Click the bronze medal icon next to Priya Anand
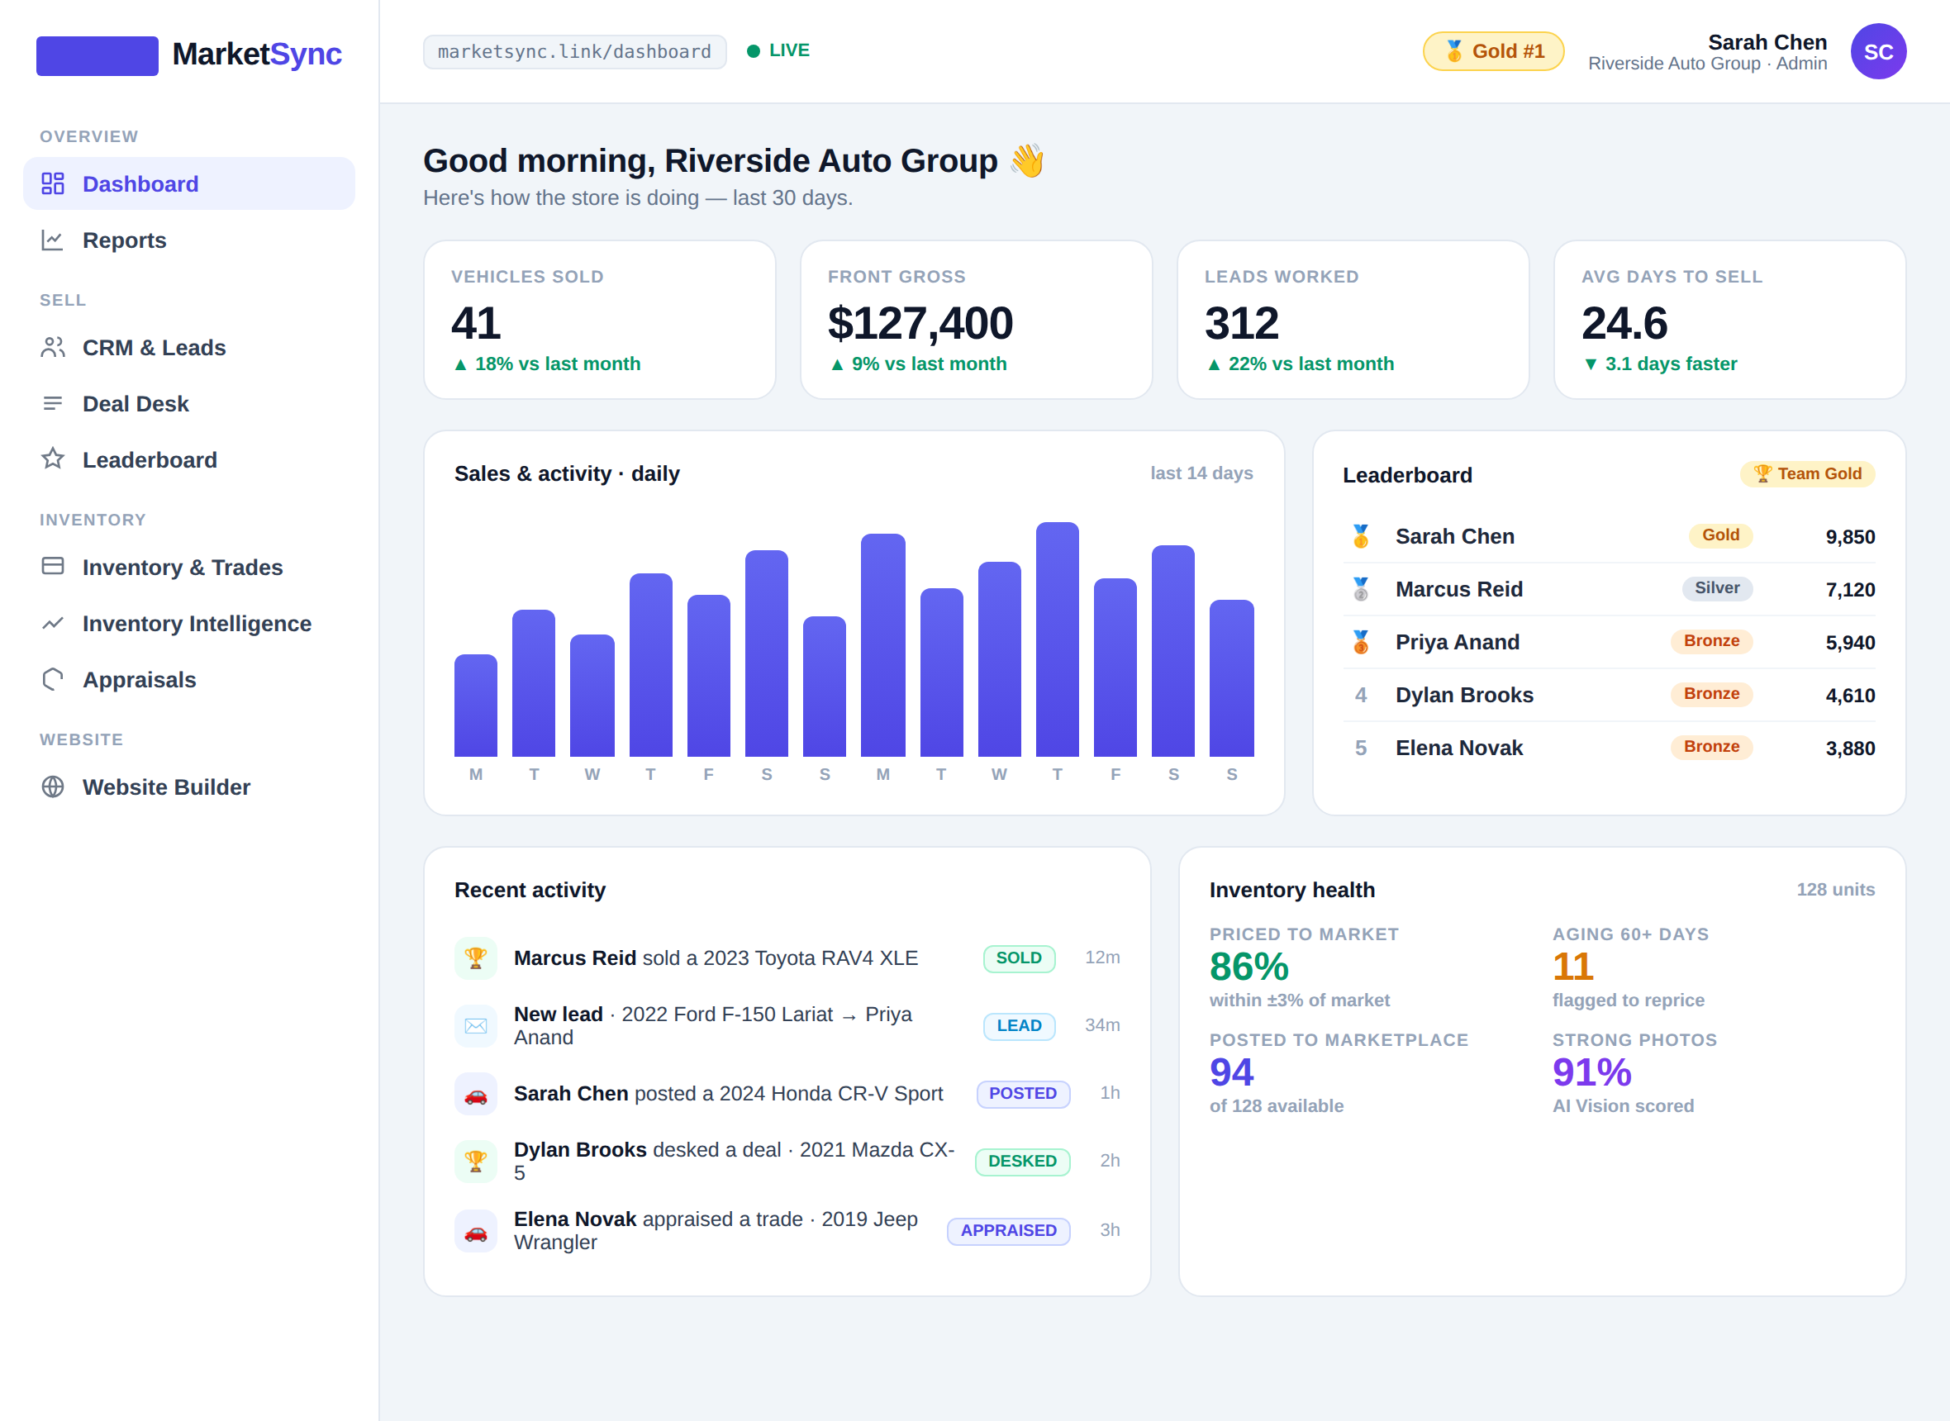This screenshot has height=1421, width=1950. point(1361,642)
